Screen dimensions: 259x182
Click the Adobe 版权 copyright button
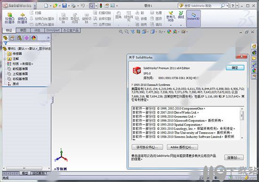tap(182, 147)
